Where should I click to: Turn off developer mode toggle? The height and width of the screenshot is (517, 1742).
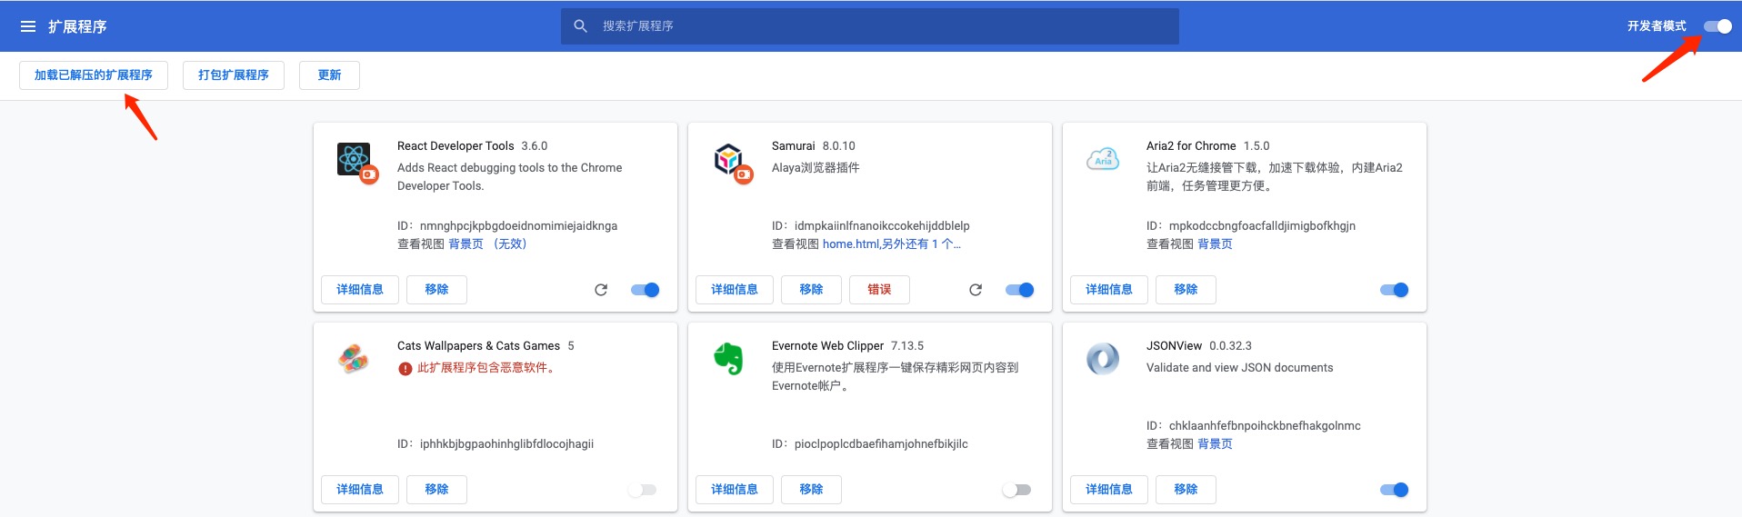[1717, 26]
